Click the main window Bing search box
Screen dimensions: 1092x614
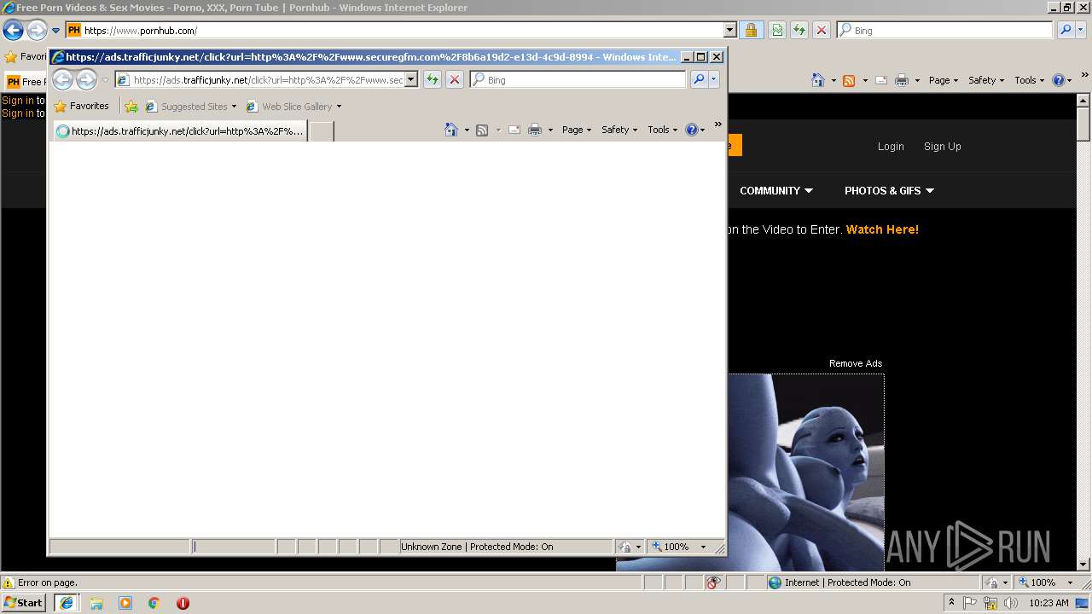944,30
